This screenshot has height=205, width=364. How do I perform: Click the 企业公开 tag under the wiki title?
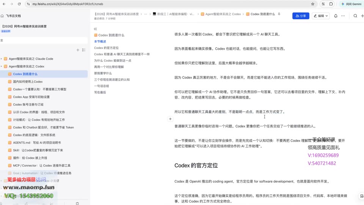coord(6,31)
